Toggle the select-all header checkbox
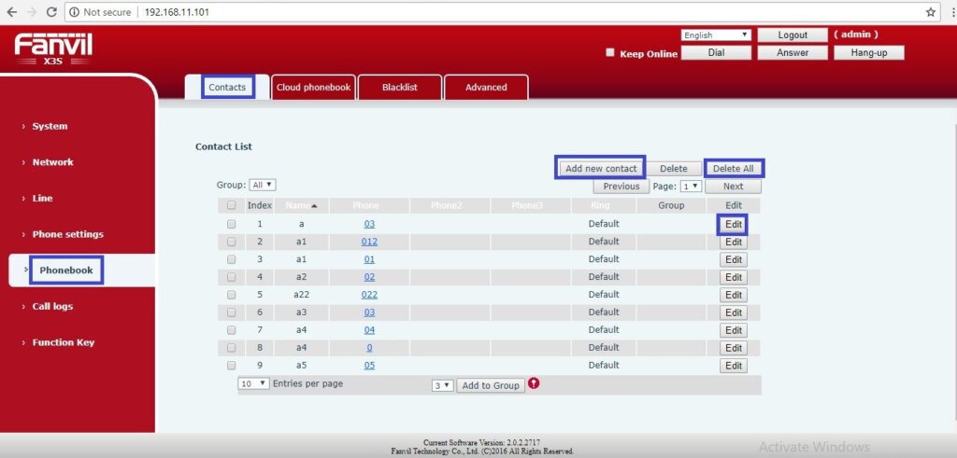This screenshot has width=957, height=458. pos(231,205)
